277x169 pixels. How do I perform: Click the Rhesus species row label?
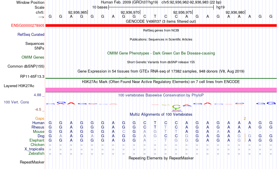tap(38, 127)
